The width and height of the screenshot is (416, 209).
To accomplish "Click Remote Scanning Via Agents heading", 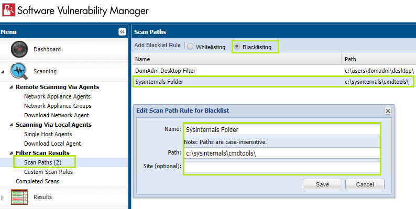I will 57,87.
